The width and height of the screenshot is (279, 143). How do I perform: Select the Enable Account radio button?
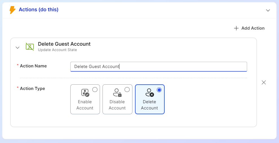pyautogui.click(x=95, y=90)
